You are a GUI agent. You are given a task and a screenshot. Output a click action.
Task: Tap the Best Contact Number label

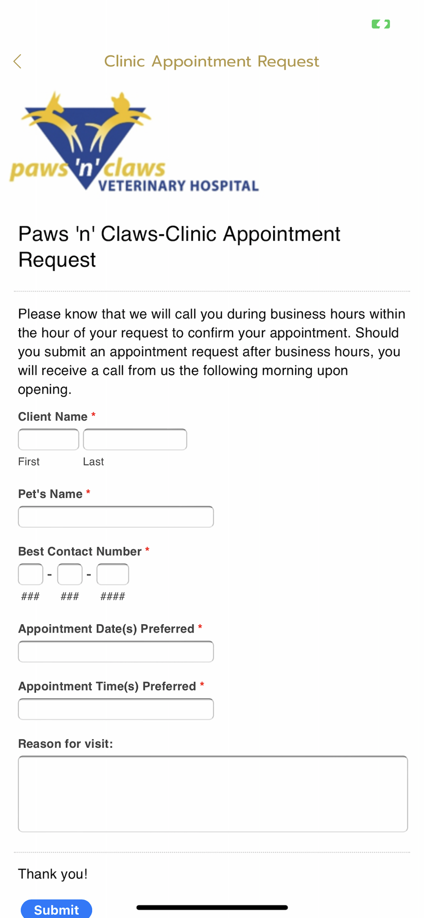point(80,551)
